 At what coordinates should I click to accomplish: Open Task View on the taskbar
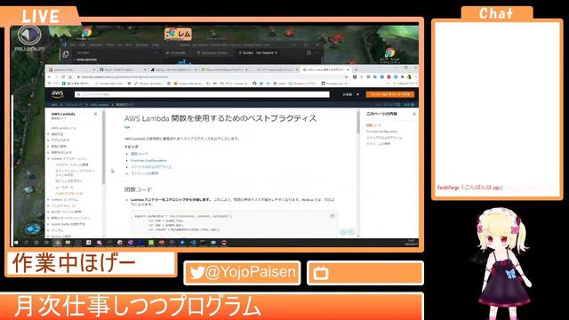coord(46,243)
